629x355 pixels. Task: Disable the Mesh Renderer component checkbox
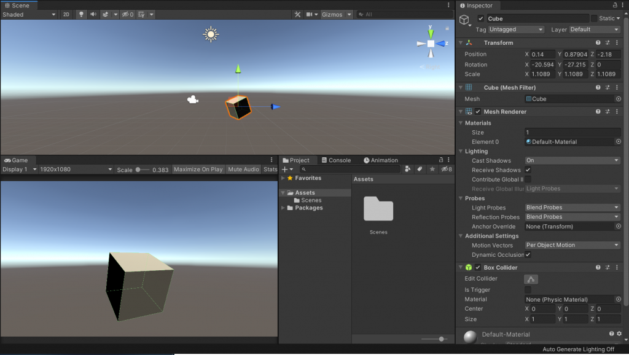[x=478, y=112]
